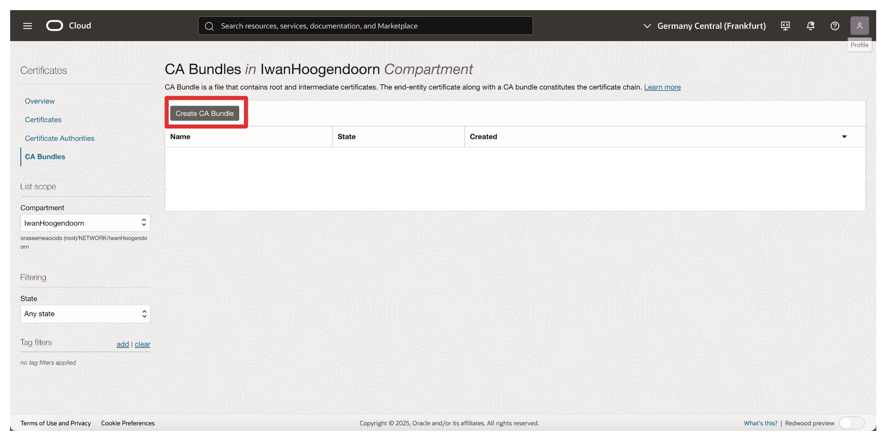Click the Create CA Bundle button
Screen dimensions: 886x441
click(205, 113)
